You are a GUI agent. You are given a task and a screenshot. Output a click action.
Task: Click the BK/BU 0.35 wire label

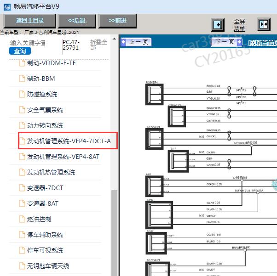[x=213, y=86]
